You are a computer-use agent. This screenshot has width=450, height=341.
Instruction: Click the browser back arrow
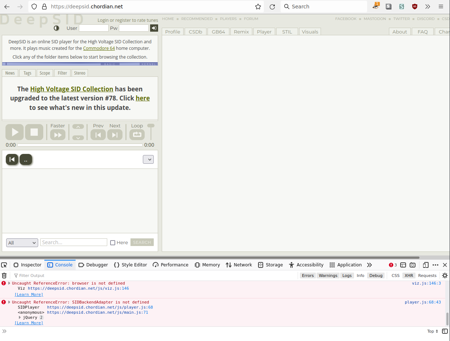(7, 7)
